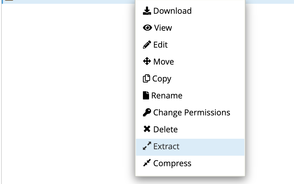Image resolution: width=294 pixels, height=184 pixels.
Task: Click the file icon beside Rename
Action: [x=146, y=96]
